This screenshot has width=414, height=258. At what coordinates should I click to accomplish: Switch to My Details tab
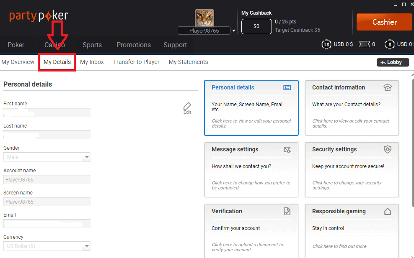tap(57, 62)
